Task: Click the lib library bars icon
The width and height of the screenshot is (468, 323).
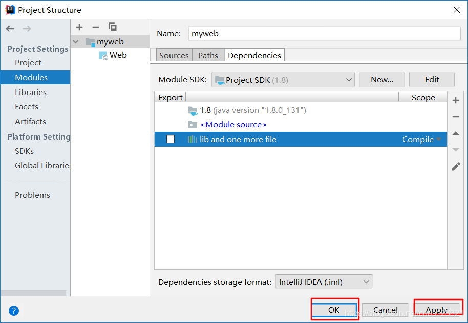Action: (193, 139)
